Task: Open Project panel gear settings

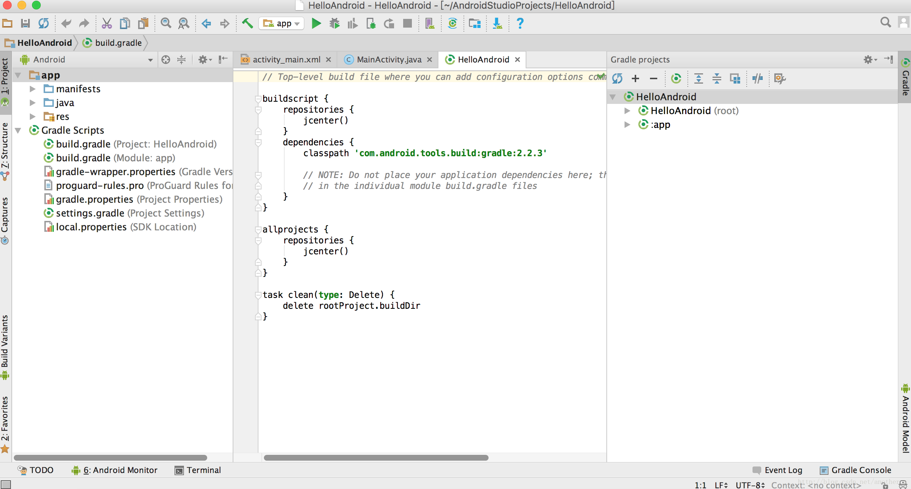Action: 205,60
